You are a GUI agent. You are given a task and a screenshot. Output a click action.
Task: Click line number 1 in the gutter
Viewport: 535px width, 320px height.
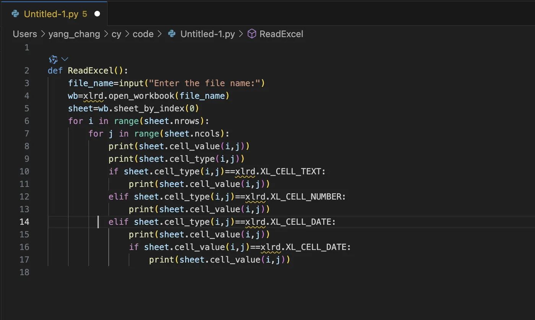point(26,48)
